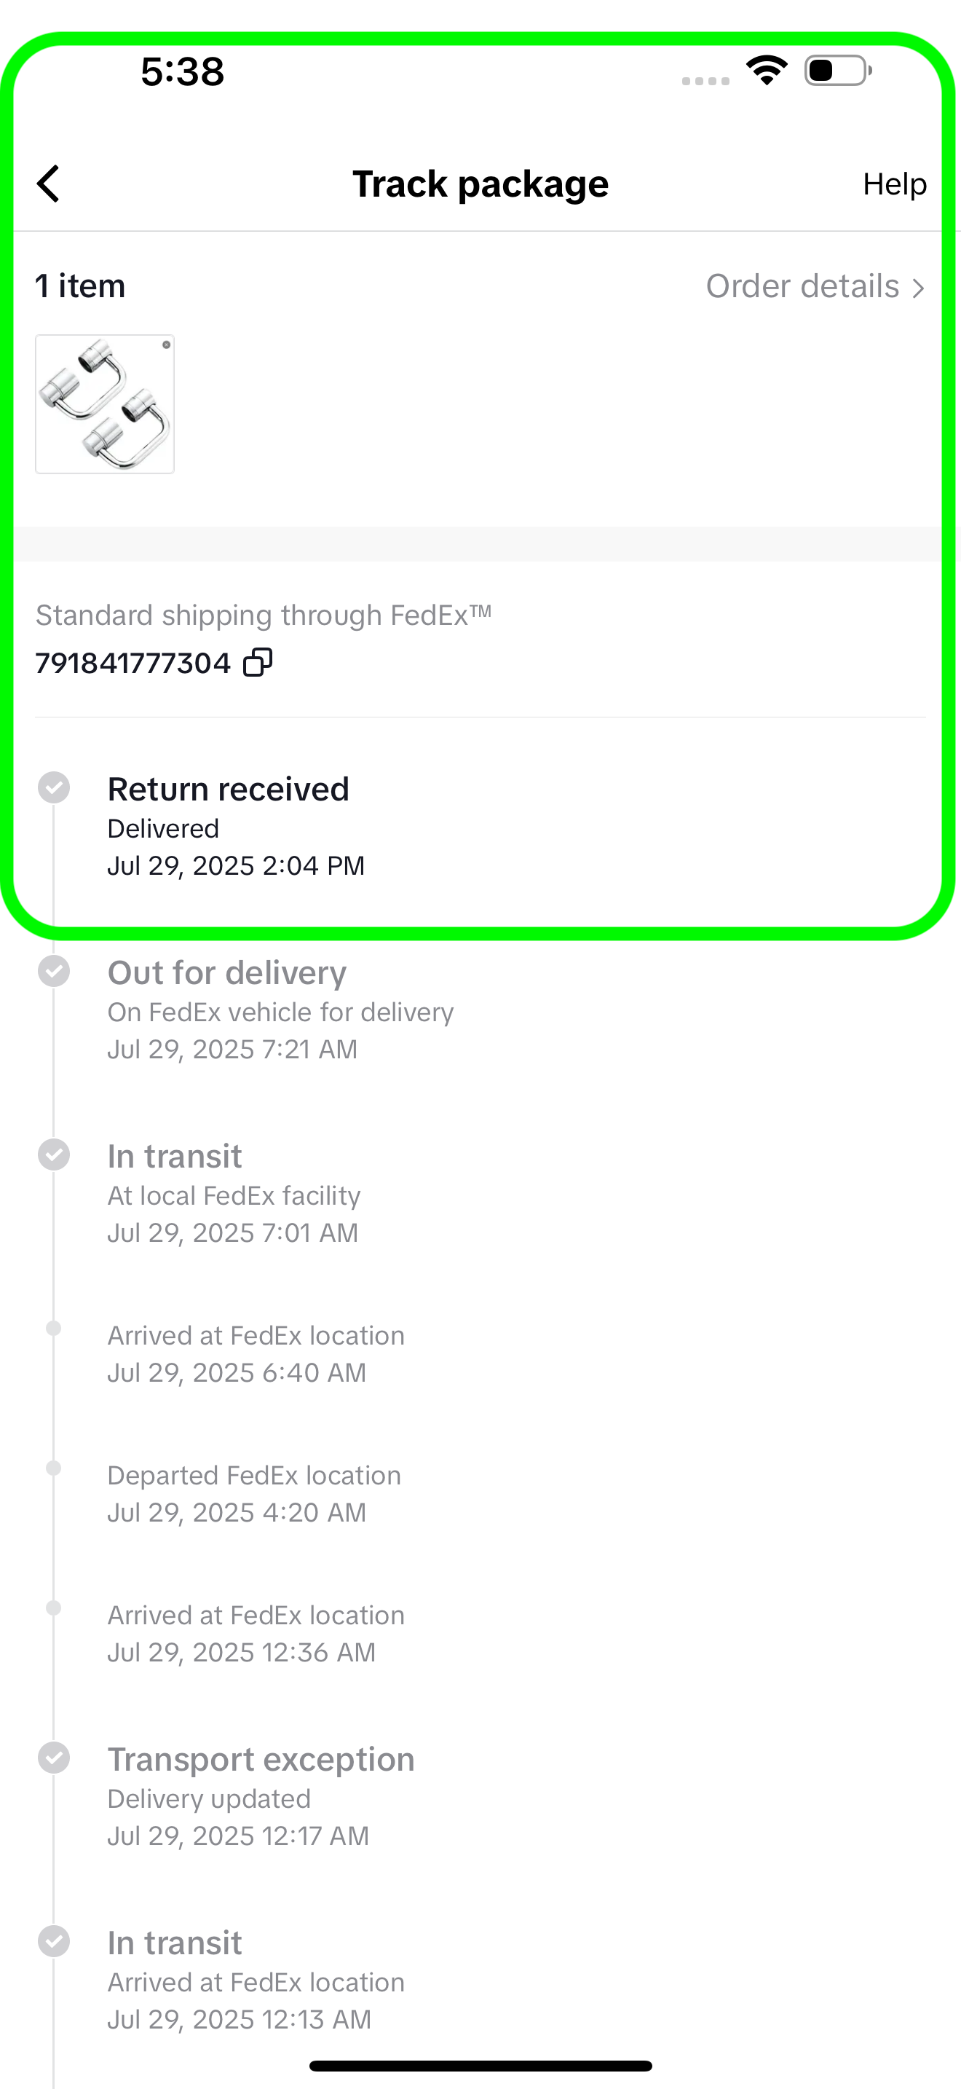Select tracking number 791841777304
The height and width of the screenshot is (2089, 961).
(x=133, y=664)
